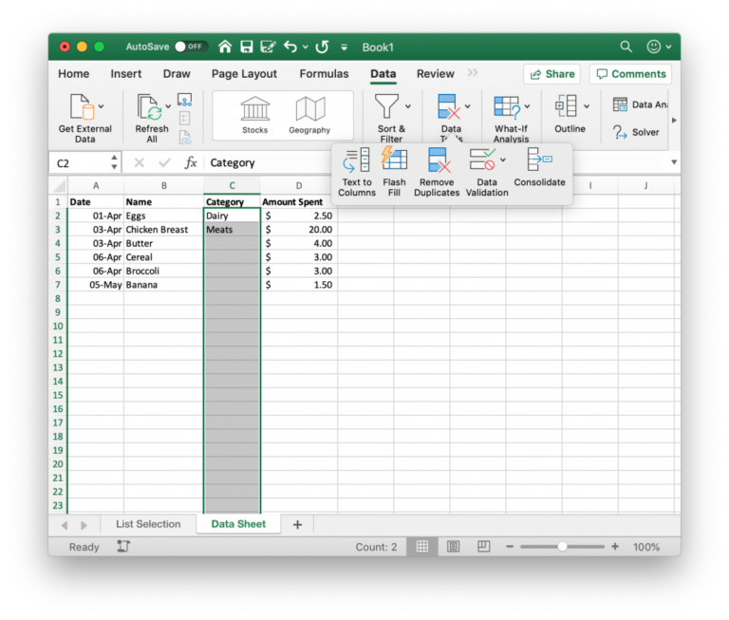The width and height of the screenshot is (729, 620).
Task: Open the Solver tool
Action: pos(636,132)
